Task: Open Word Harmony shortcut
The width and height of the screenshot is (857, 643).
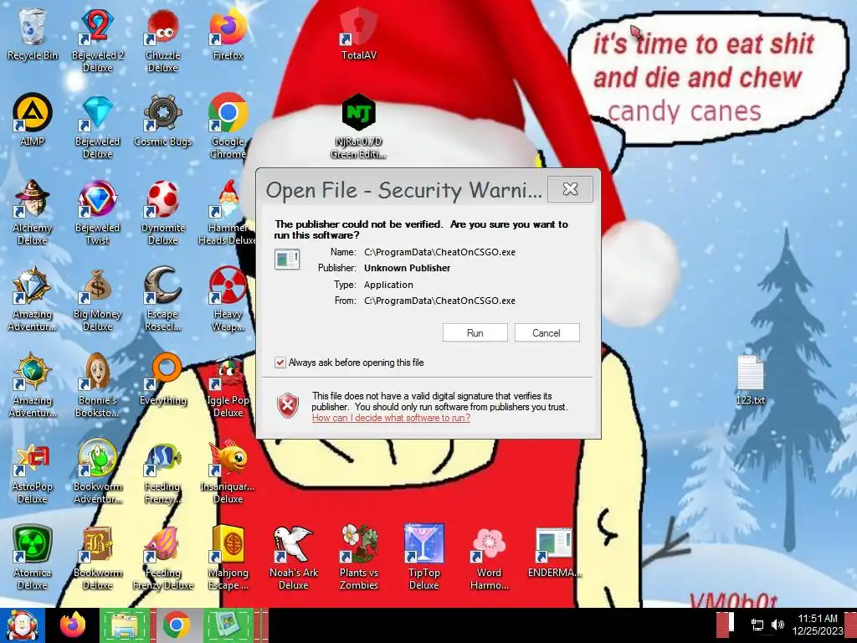Action: pos(489,558)
